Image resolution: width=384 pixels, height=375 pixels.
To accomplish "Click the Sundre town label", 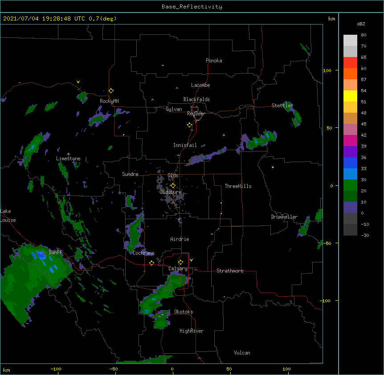I will point(130,174).
